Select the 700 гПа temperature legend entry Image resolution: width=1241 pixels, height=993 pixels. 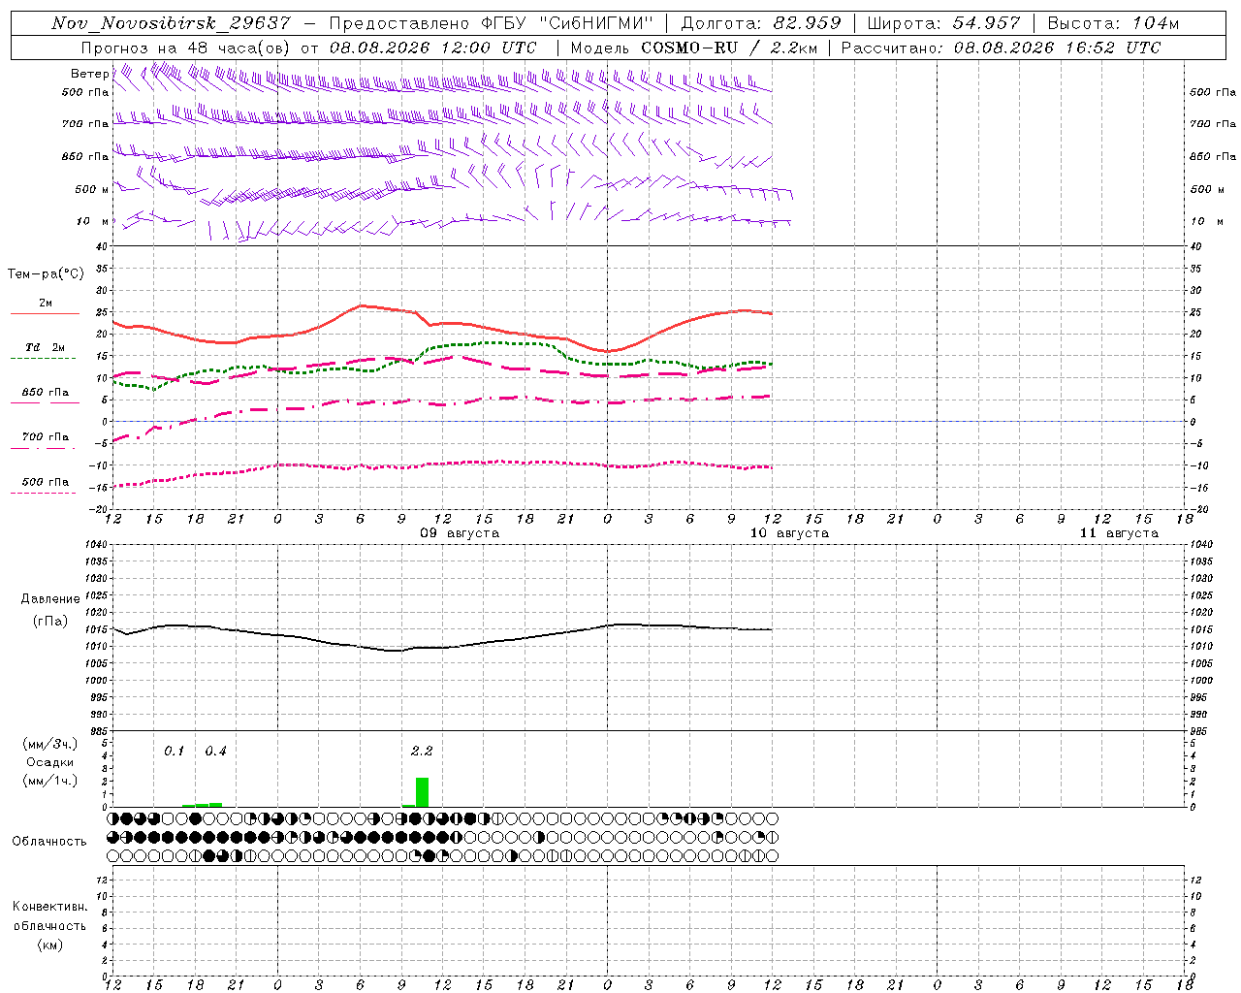tap(45, 437)
